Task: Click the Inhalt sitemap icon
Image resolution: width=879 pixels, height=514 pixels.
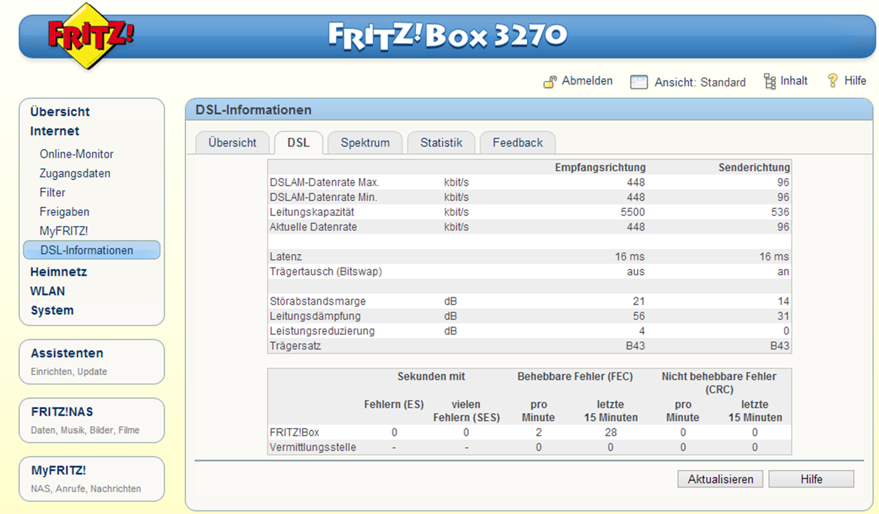Action: [x=770, y=81]
